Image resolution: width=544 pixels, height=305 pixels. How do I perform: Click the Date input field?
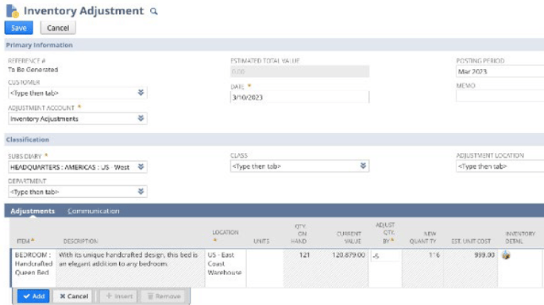pos(299,97)
